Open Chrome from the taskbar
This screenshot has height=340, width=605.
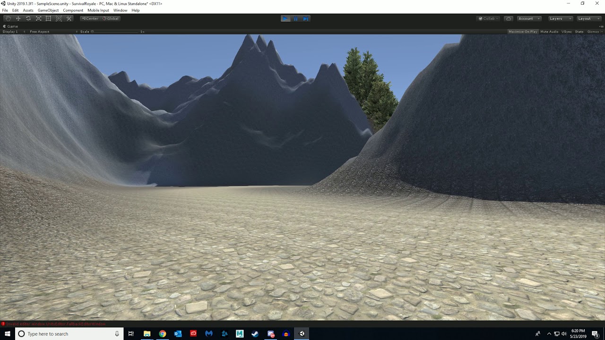163,334
